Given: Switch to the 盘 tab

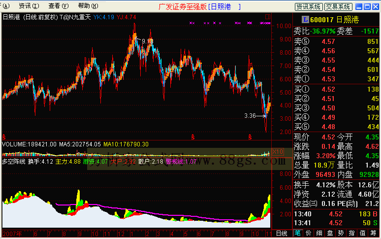Looking at the screenshot, I should pos(330,233).
